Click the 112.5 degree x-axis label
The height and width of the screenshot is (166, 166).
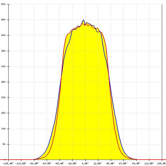point(149,164)
